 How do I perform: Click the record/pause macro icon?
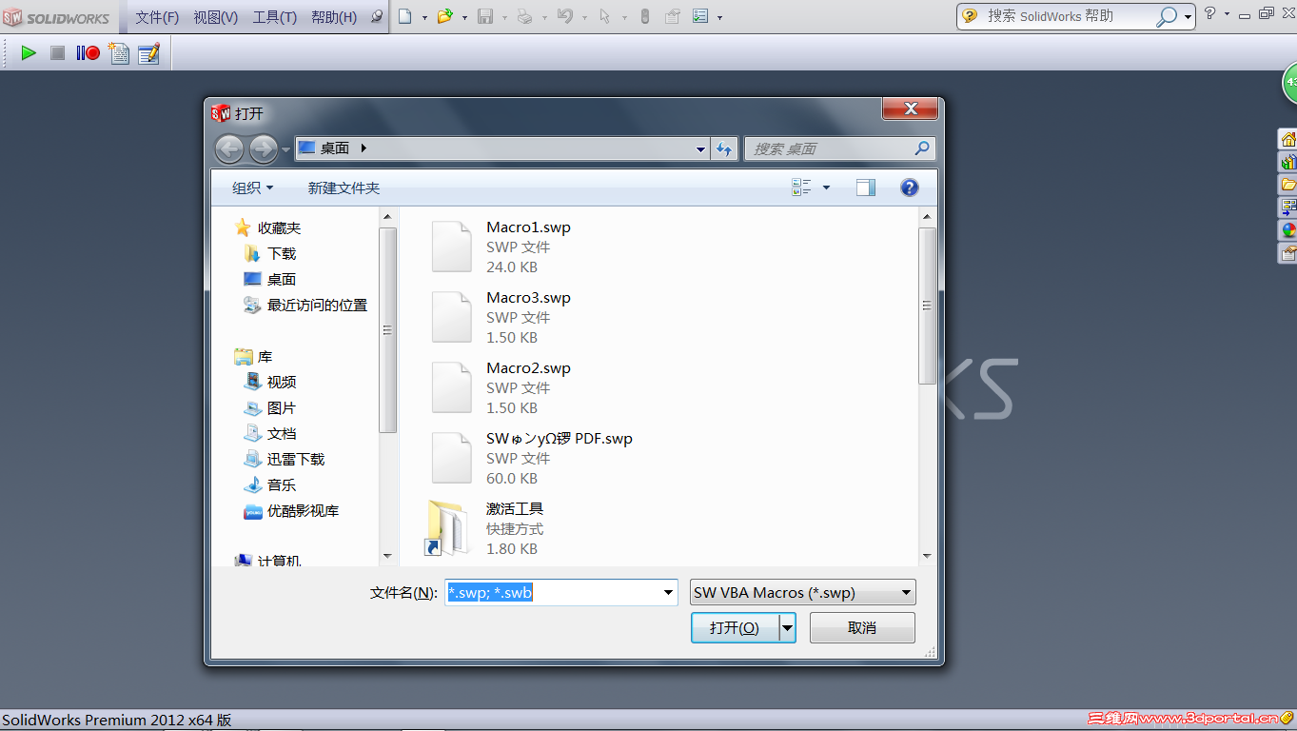(x=87, y=53)
